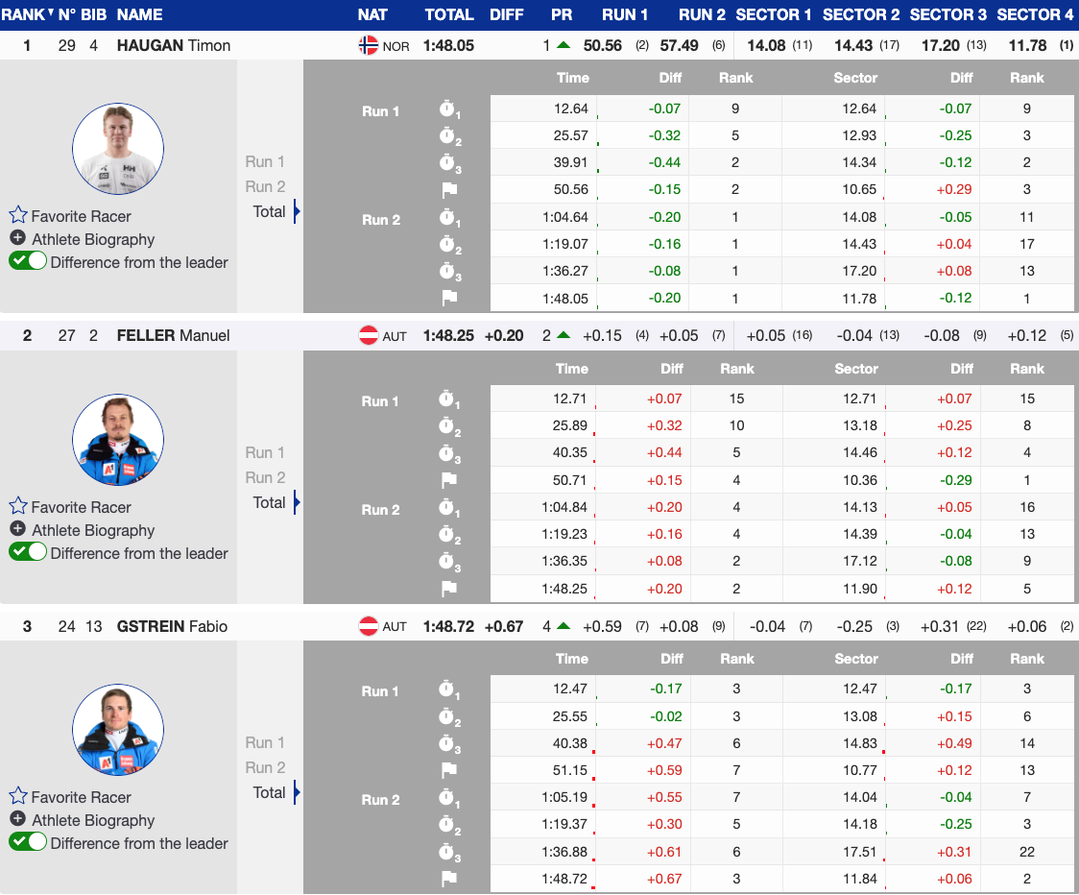Open Gstrein's athlete portrait photo
The width and height of the screenshot is (1079, 895).
pyautogui.click(x=118, y=730)
